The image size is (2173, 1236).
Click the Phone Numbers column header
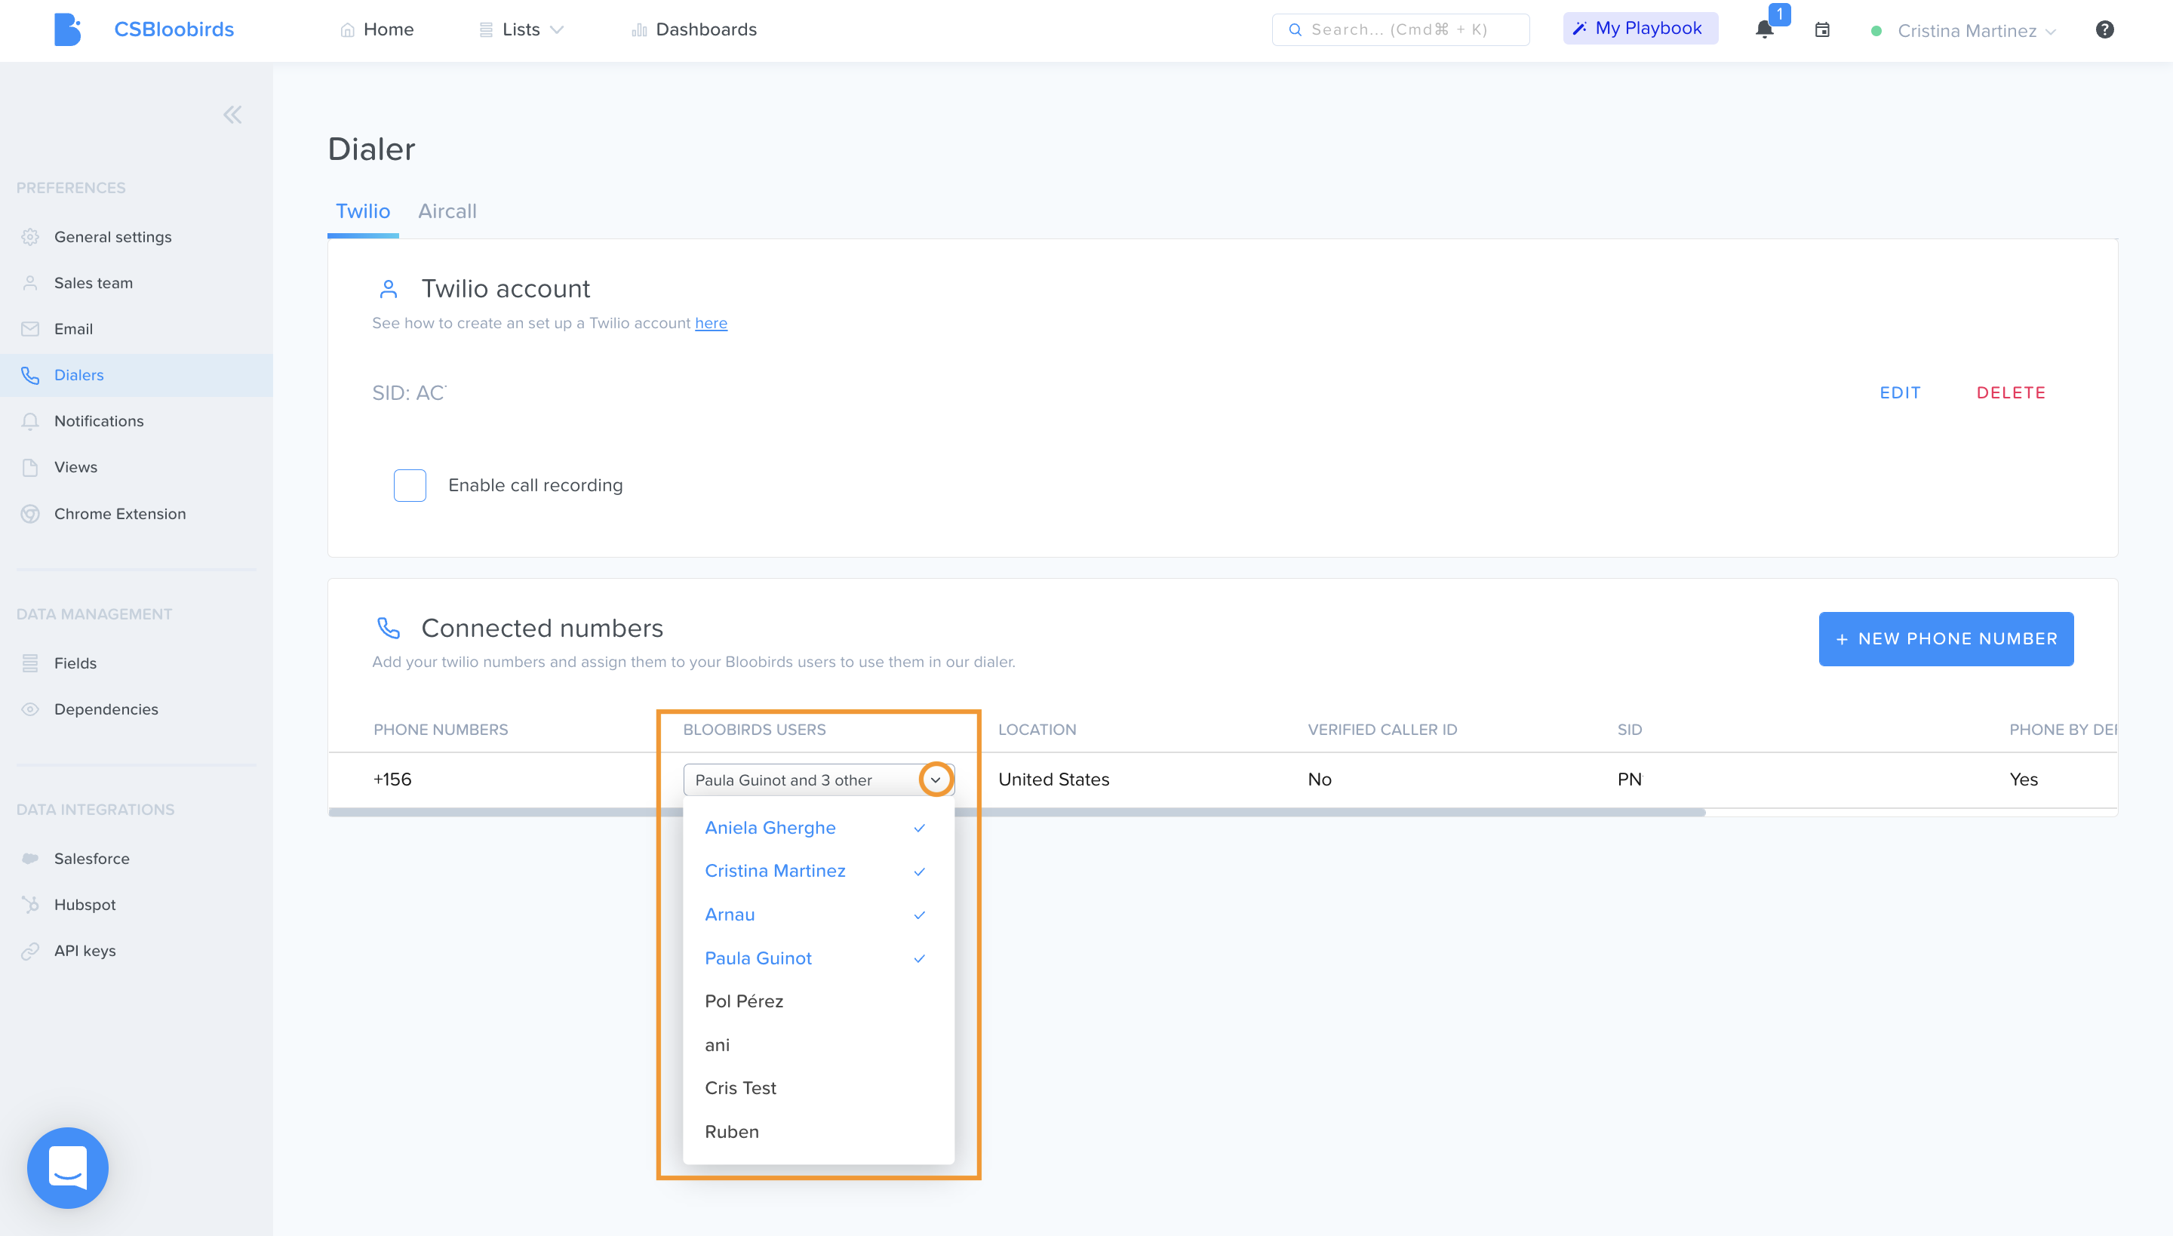[x=441, y=729]
